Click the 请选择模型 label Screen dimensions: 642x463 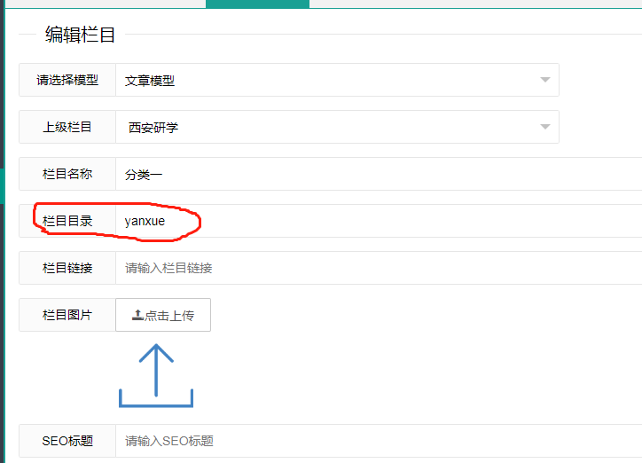pyautogui.click(x=67, y=80)
